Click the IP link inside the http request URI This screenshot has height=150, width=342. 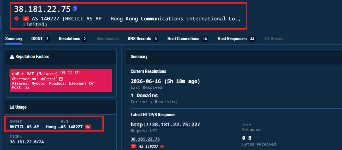[170, 124]
